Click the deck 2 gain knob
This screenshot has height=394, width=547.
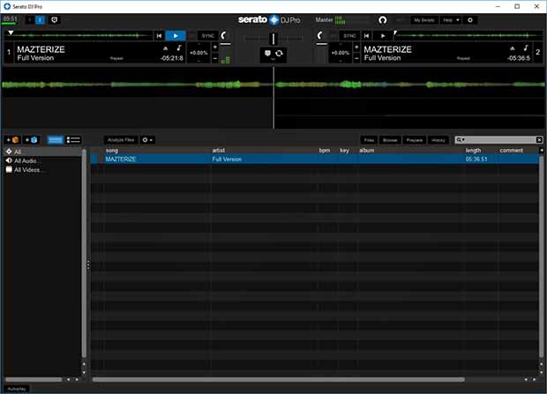pyautogui.click(x=319, y=35)
